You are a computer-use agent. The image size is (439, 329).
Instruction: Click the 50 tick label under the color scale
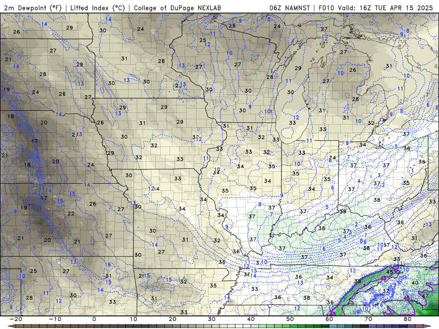pos(290,319)
